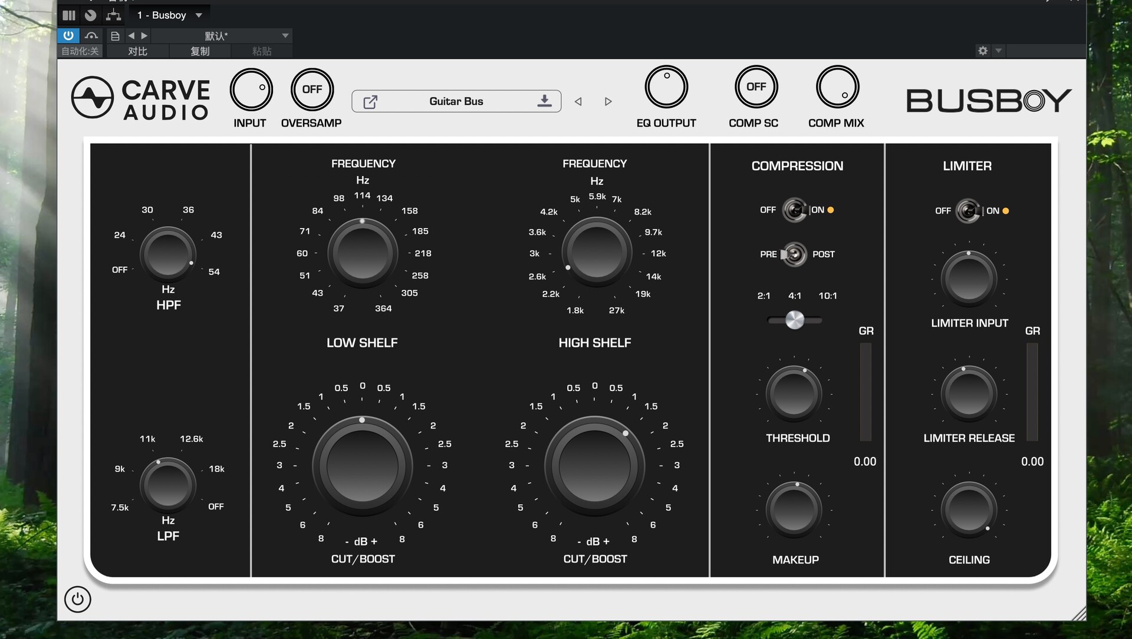Go to the next preset with the right arrow
The image size is (1132, 639).
click(608, 101)
